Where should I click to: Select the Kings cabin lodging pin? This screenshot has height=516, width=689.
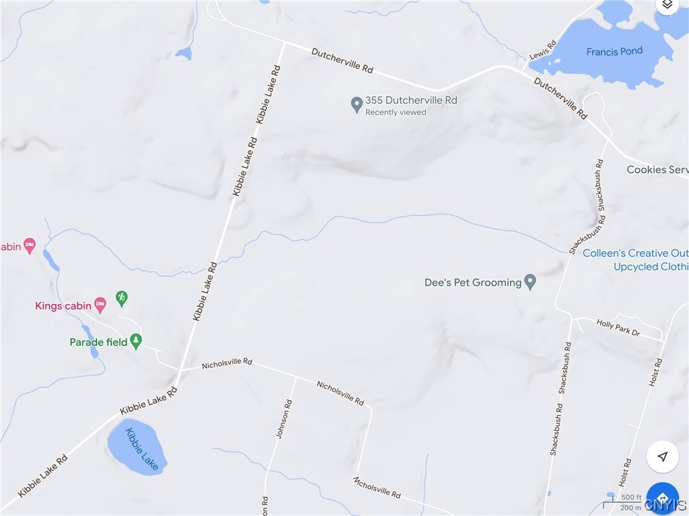(101, 305)
